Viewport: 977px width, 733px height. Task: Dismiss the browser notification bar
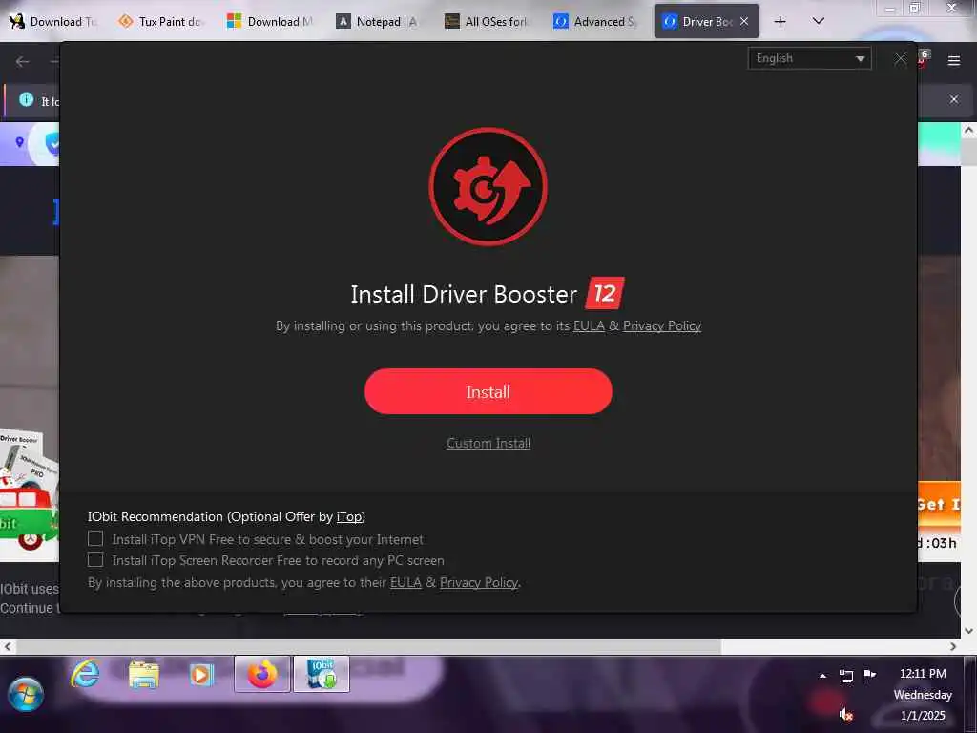[x=954, y=99]
